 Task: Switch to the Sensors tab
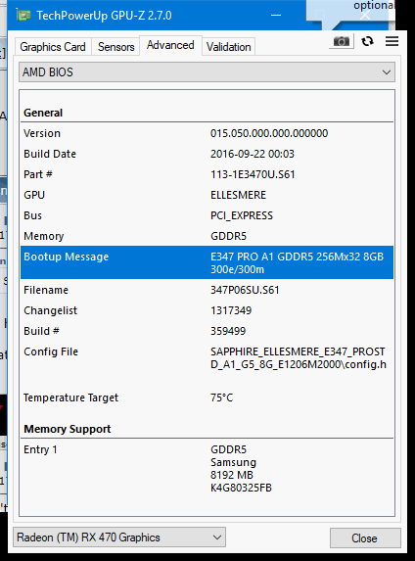pyautogui.click(x=115, y=47)
